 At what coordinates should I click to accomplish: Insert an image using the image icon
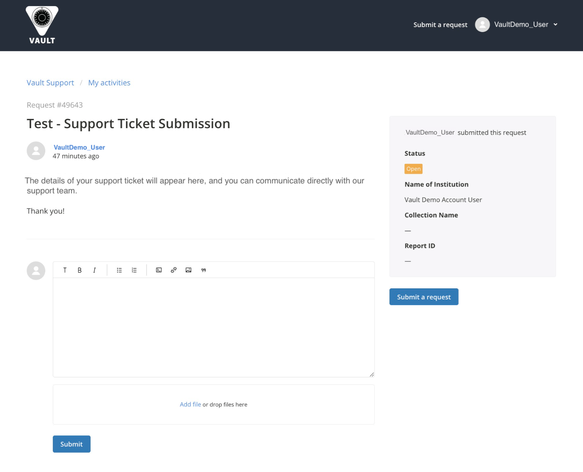(x=189, y=270)
